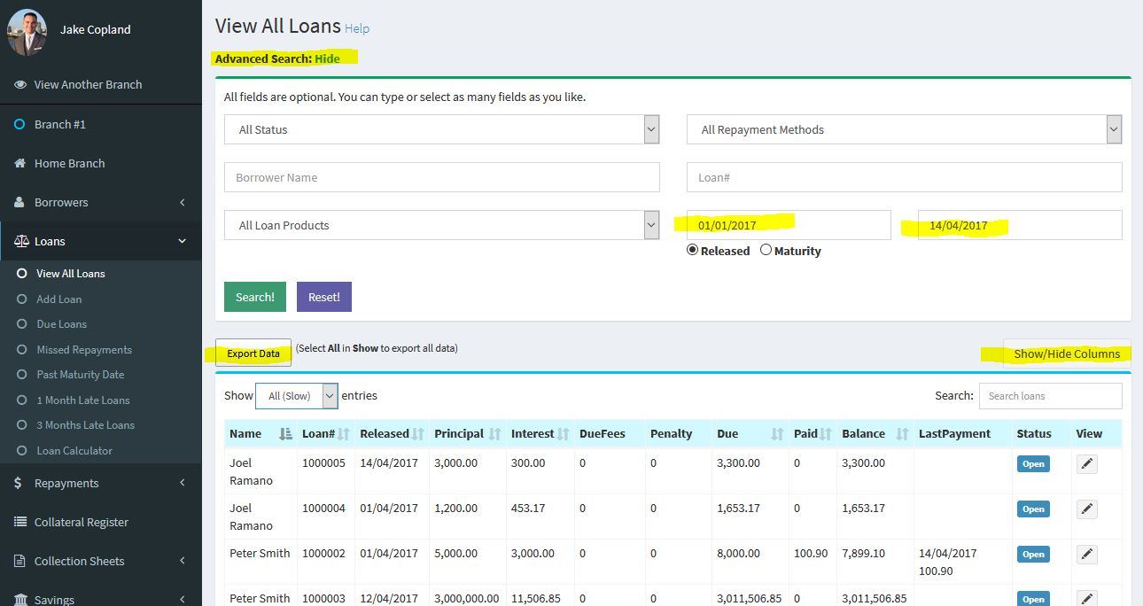Open the edit pencil for loan 1000005
1143x606 pixels.
point(1086,462)
